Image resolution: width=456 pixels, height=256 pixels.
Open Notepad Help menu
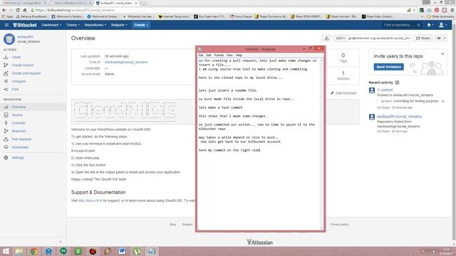click(x=239, y=55)
